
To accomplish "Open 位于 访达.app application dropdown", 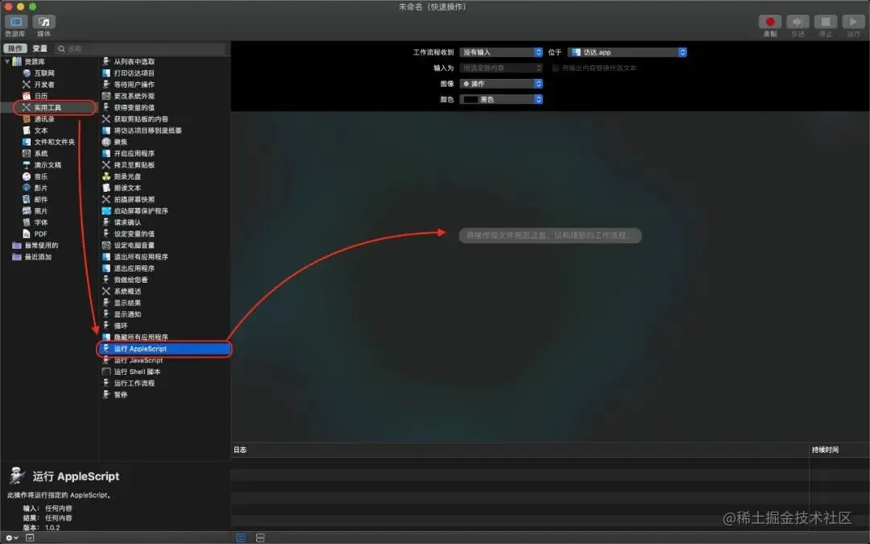I will [627, 52].
